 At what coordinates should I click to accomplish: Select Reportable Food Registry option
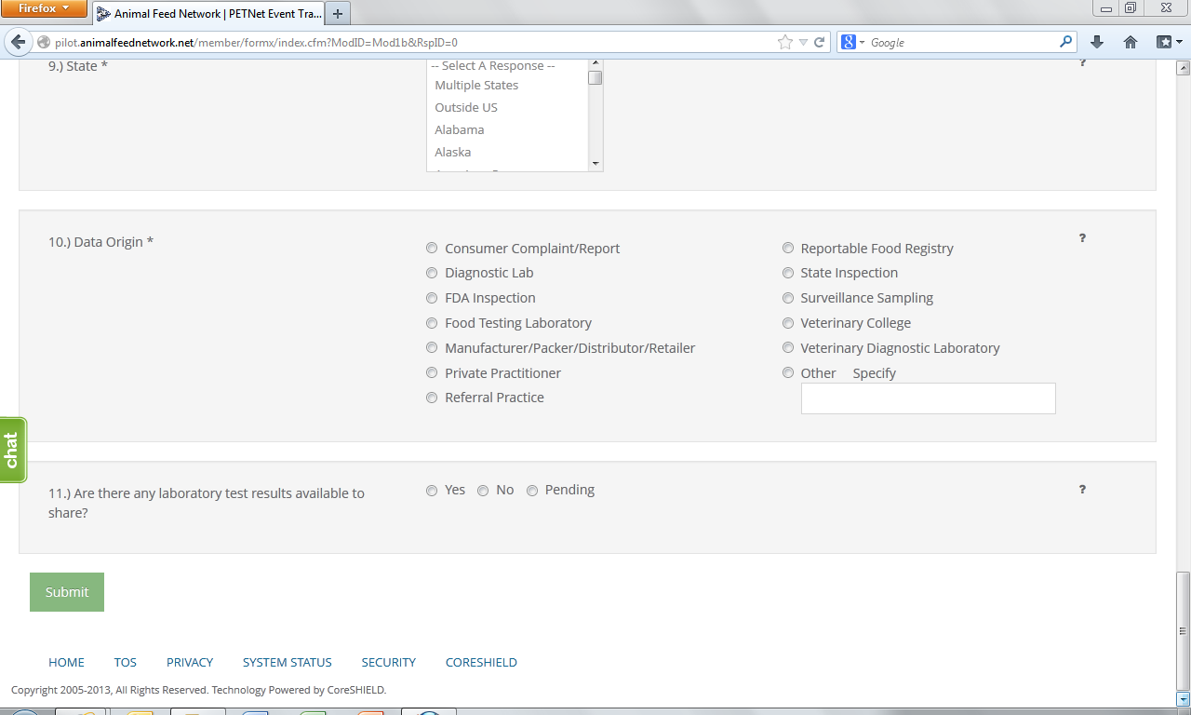(x=788, y=249)
